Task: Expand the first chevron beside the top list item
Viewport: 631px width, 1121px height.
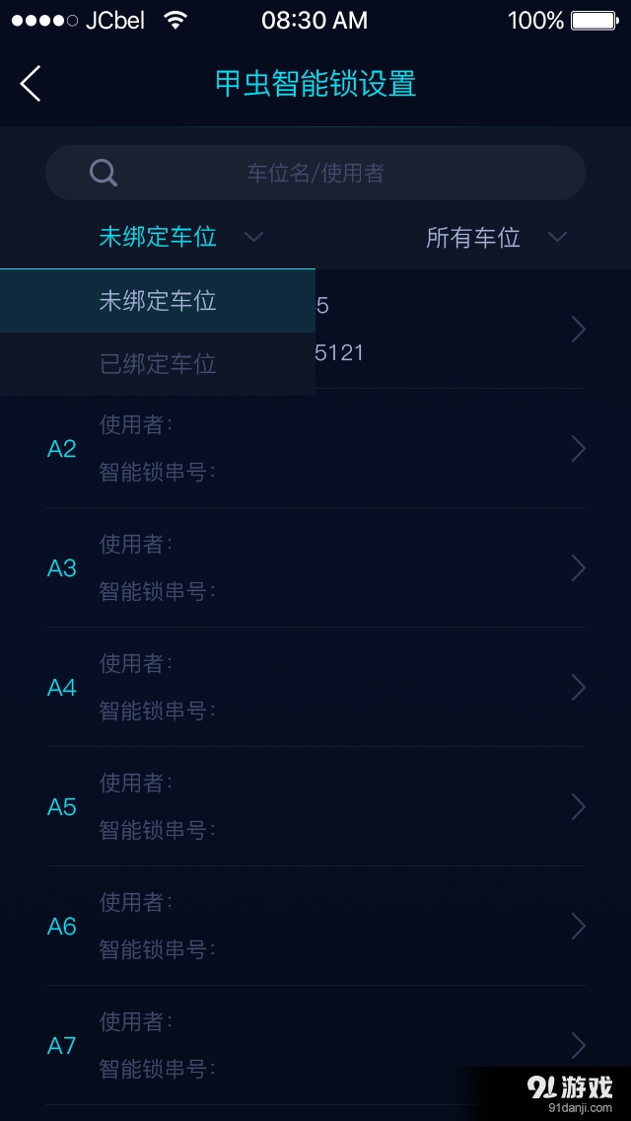Action: pyautogui.click(x=579, y=330)
